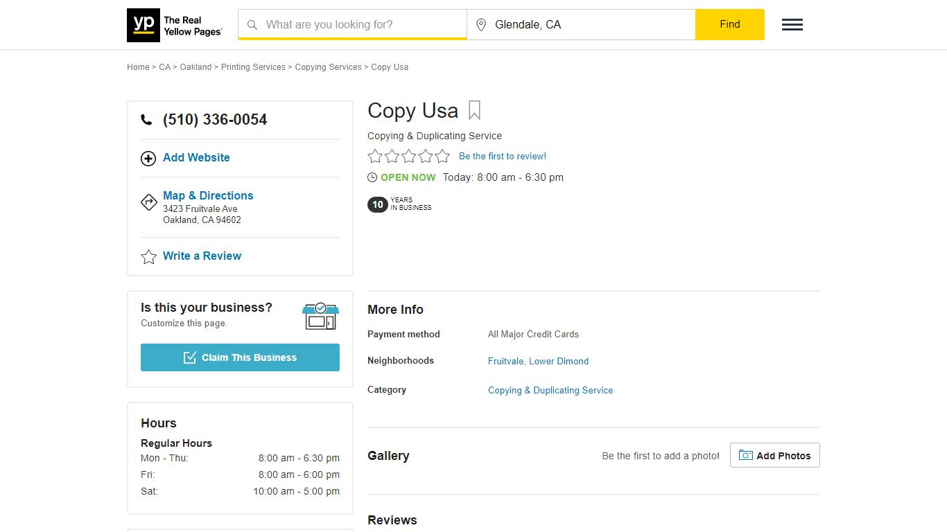Image resolution: width=947 pixels, height=532 pixels.
Task: Click Claim This Business button
Action: click(240, 357)
